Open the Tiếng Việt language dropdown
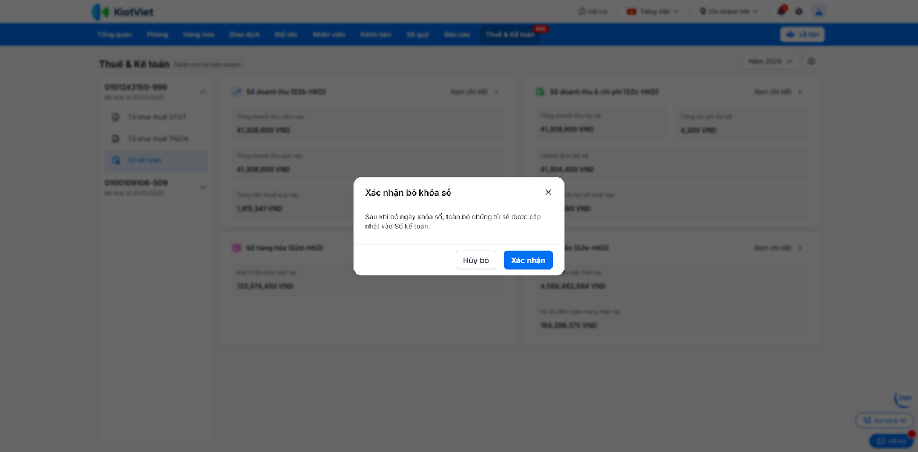This screenshot has height=452, width=918. [x=652, y=11]
